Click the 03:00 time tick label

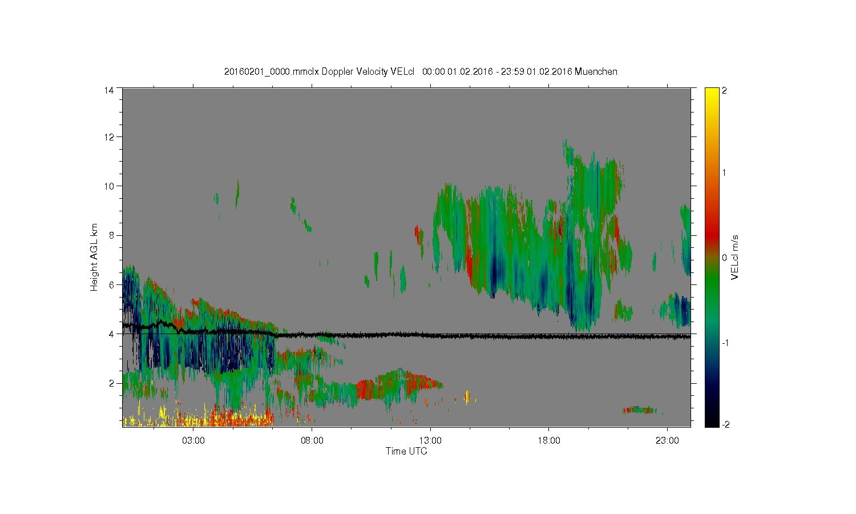coord(193,441)
